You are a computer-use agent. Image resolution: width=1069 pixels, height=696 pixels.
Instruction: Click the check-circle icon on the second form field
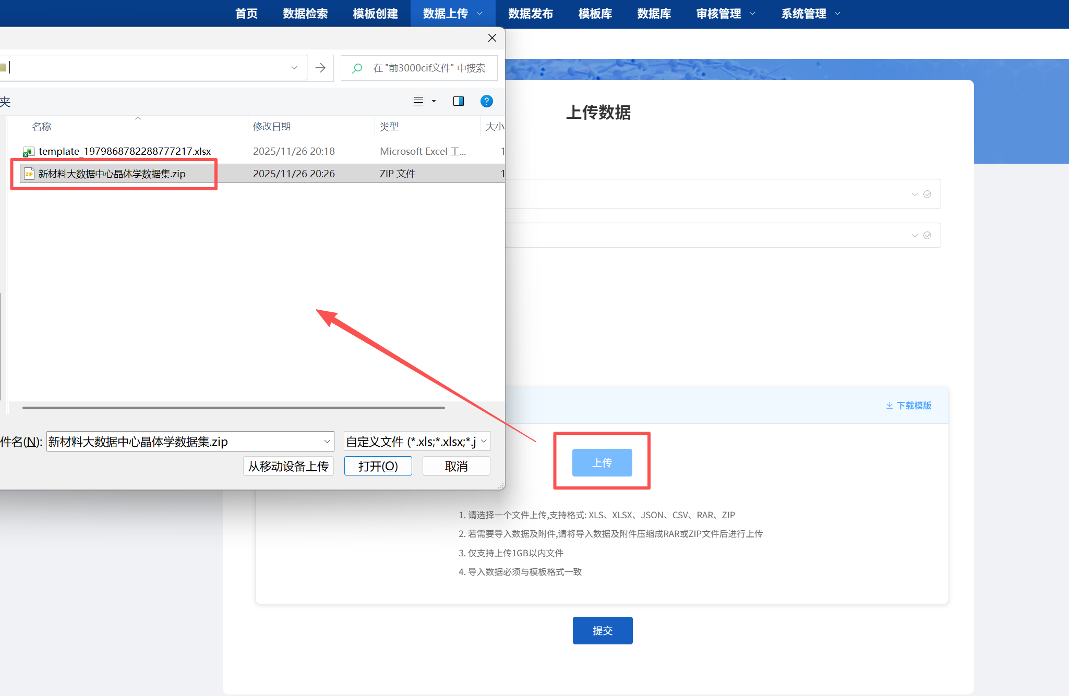coord(927,235)
